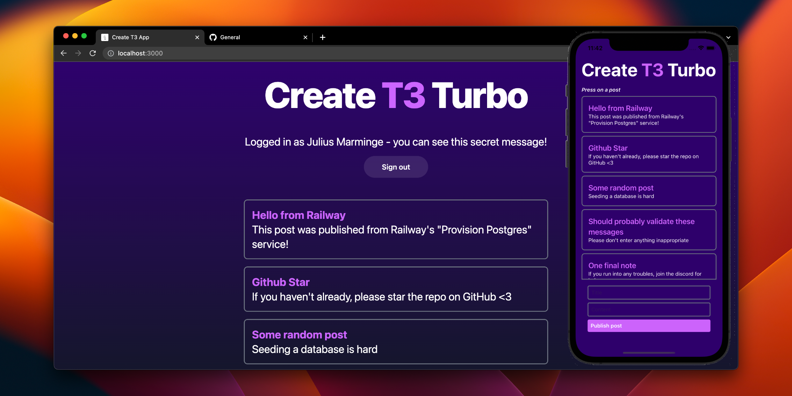792x396 pixels.
Task: Click the Wi-Fi icon in the phone status bar
Action: click(x=700, y=47)
